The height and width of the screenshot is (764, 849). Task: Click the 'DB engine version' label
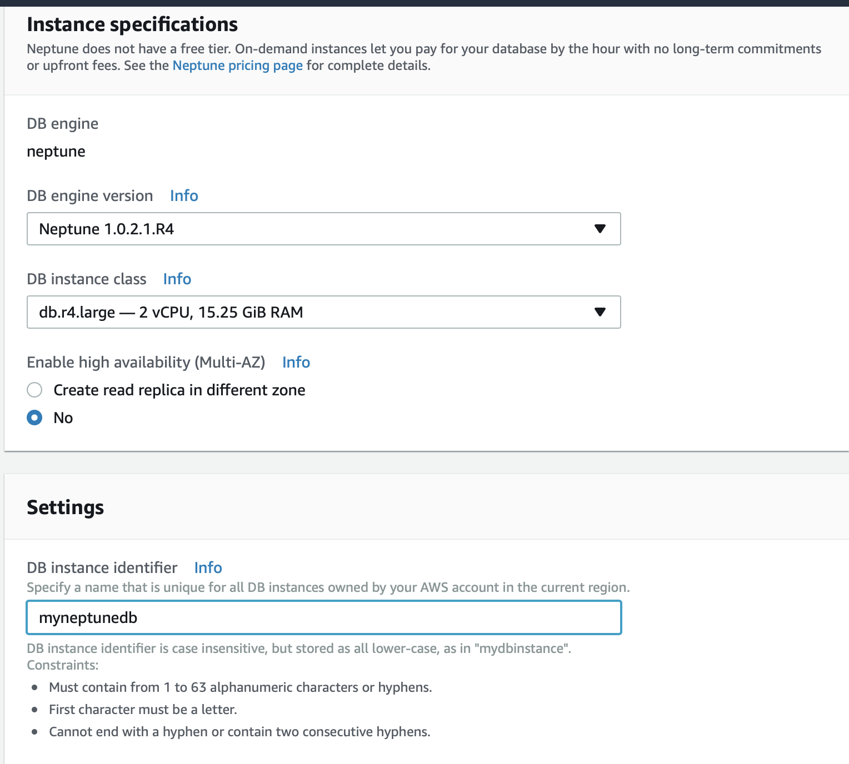pos(90,195)
